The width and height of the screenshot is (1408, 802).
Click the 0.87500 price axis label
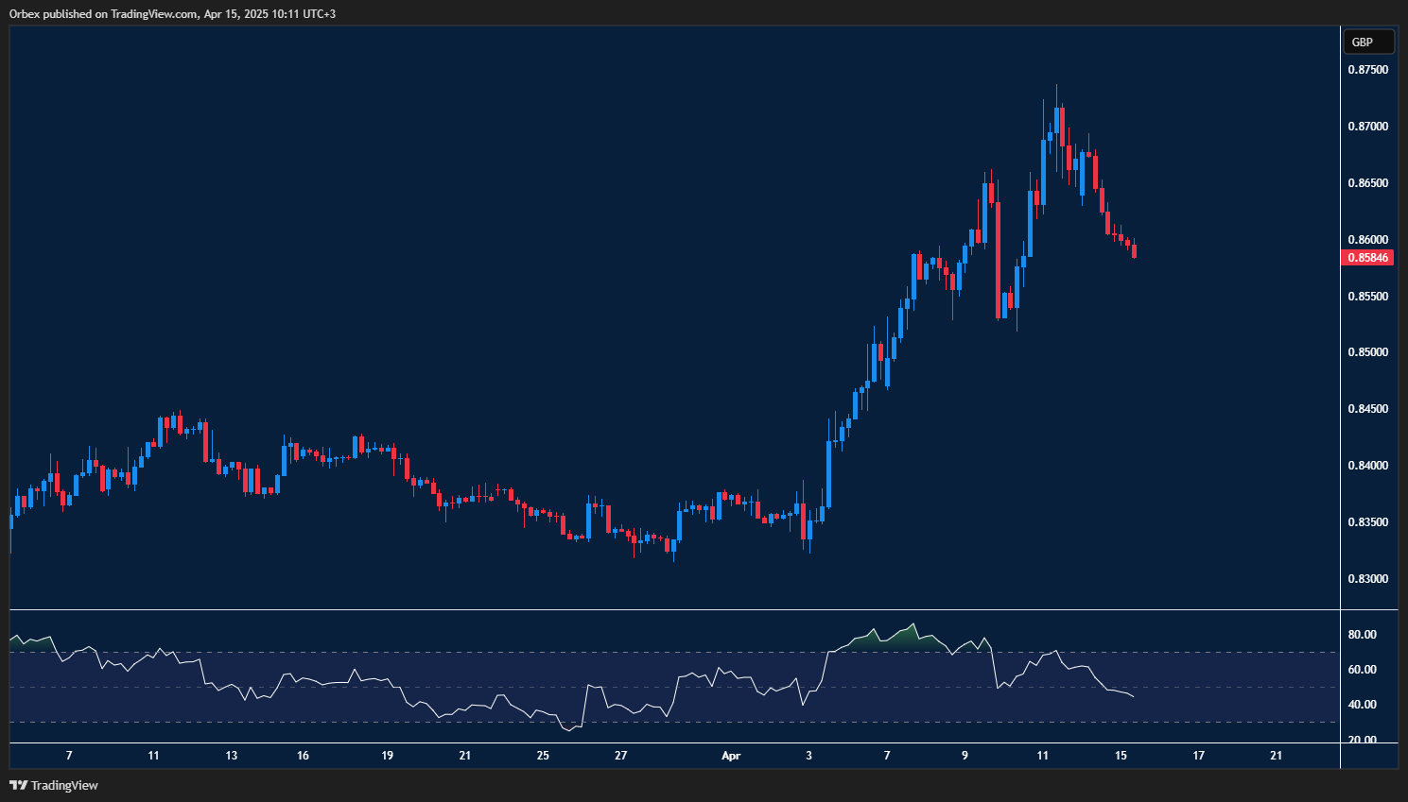tap(1367, 68)
